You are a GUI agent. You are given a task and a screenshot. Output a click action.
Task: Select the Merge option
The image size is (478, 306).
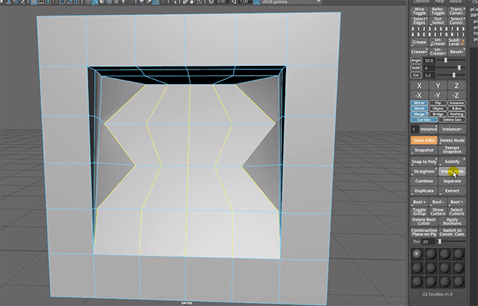[x=419, y=114]
